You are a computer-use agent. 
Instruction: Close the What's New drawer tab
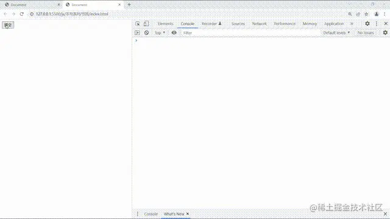coord(188,214)
